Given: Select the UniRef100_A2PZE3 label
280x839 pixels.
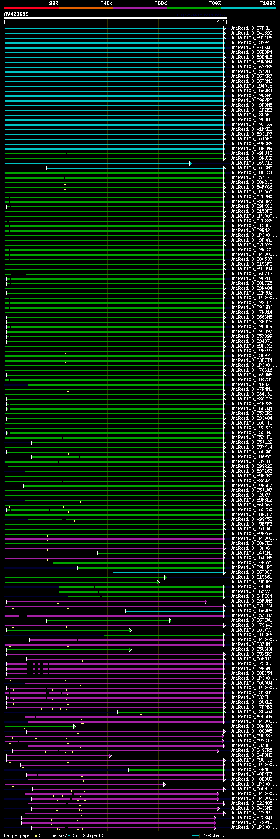Looking at the screenshot, I should tap(252, 110).
